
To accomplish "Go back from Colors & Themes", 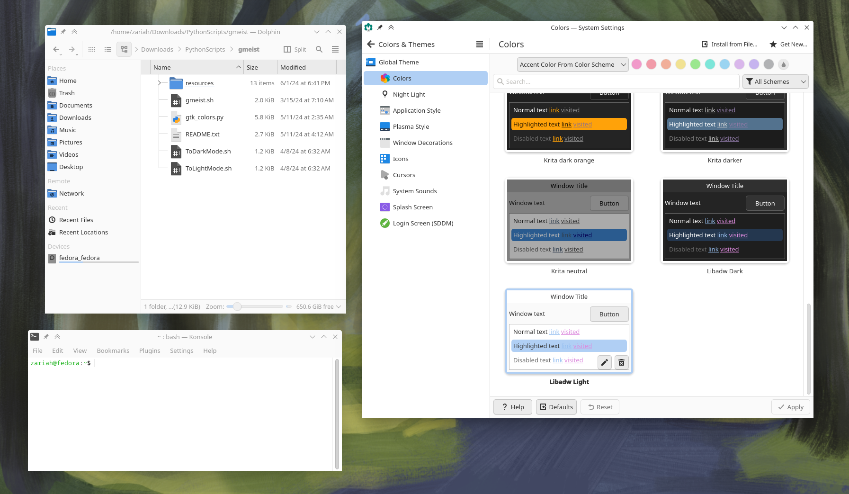I will coord(371,44).
